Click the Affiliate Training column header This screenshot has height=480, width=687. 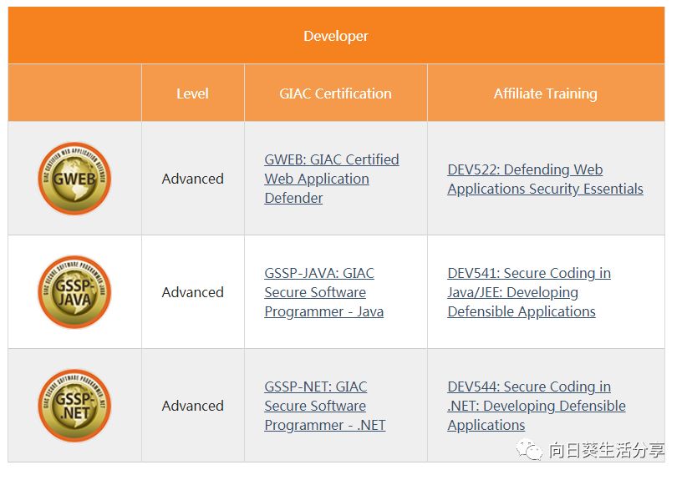tap(546, 93)
